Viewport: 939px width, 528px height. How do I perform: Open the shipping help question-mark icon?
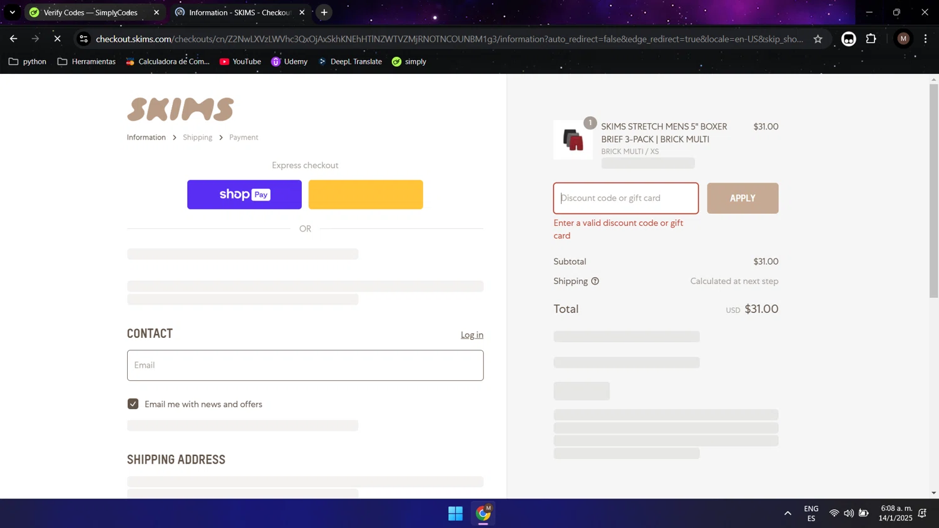595,281
